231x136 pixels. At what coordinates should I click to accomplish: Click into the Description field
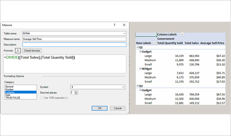[74, 45]
